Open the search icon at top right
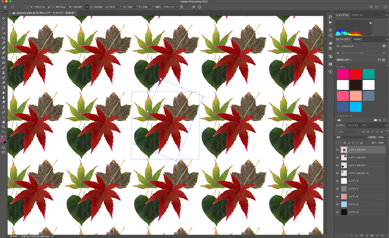389x238 pixels. pyautogui.click(x=371, y=7)
